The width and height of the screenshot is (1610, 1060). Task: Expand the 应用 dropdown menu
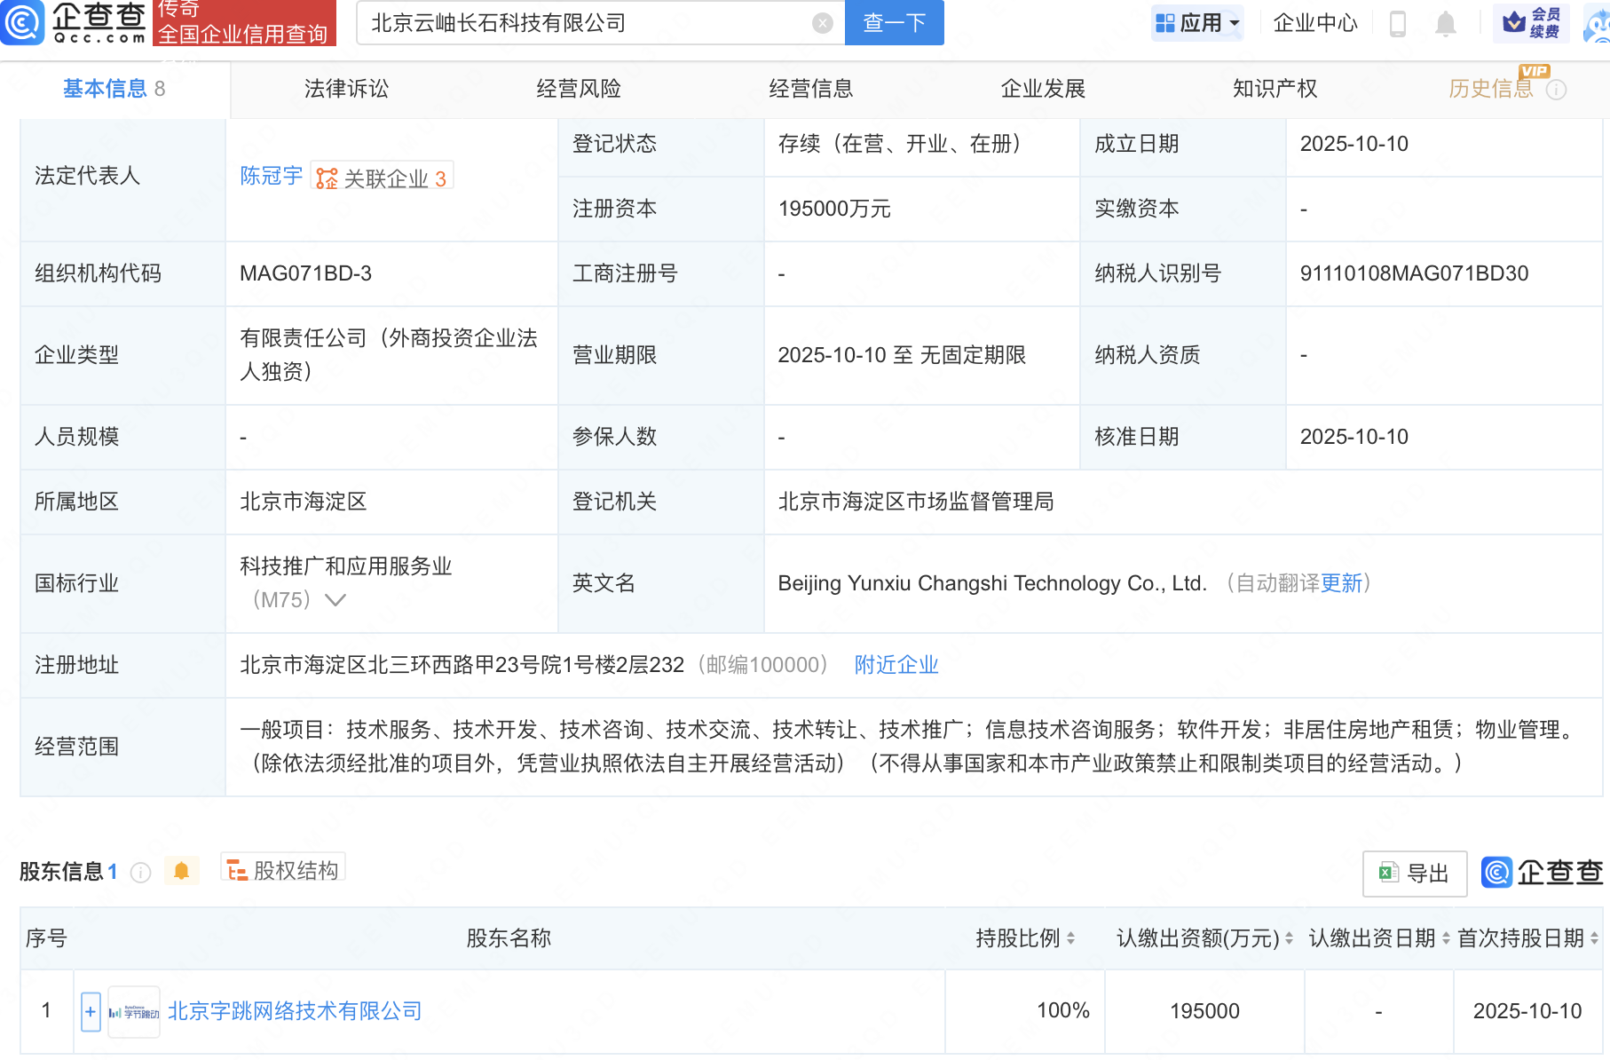[x=1199, y=23]
